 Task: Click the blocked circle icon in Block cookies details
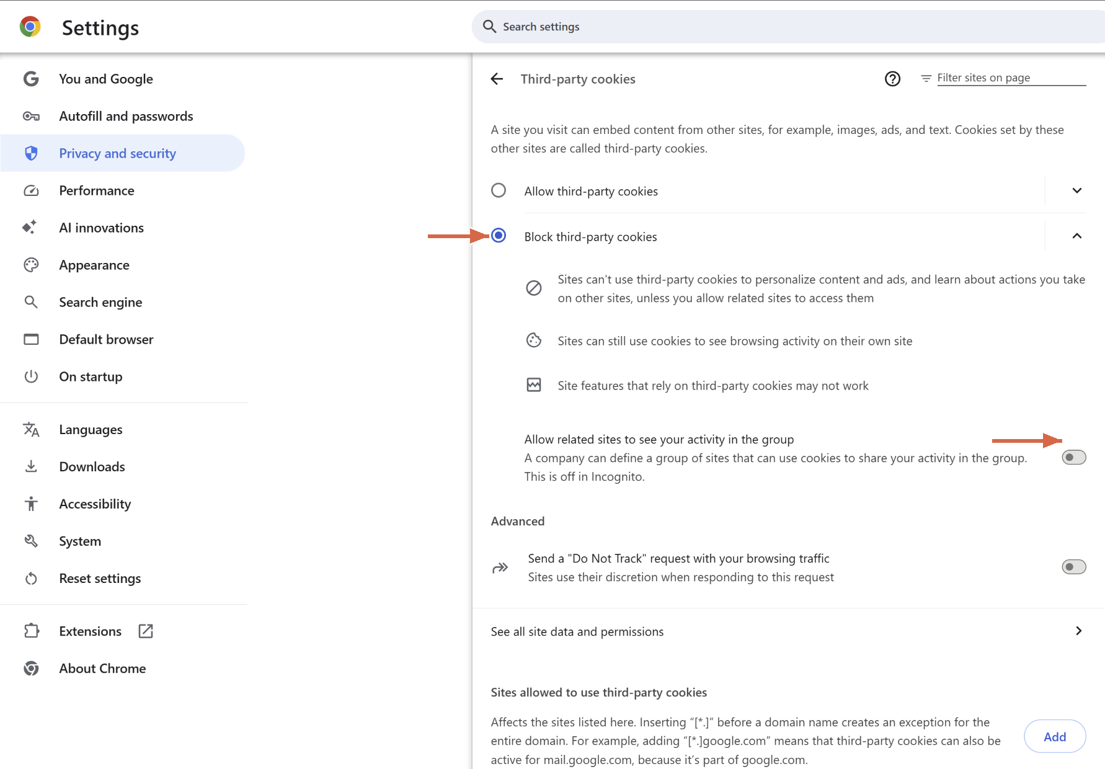coord(534,288)
